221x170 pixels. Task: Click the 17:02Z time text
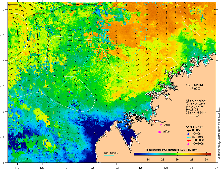[x=195, y=89]
